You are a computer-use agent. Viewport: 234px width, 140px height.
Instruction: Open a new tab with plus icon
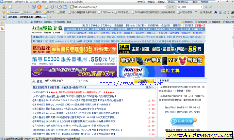50,17
